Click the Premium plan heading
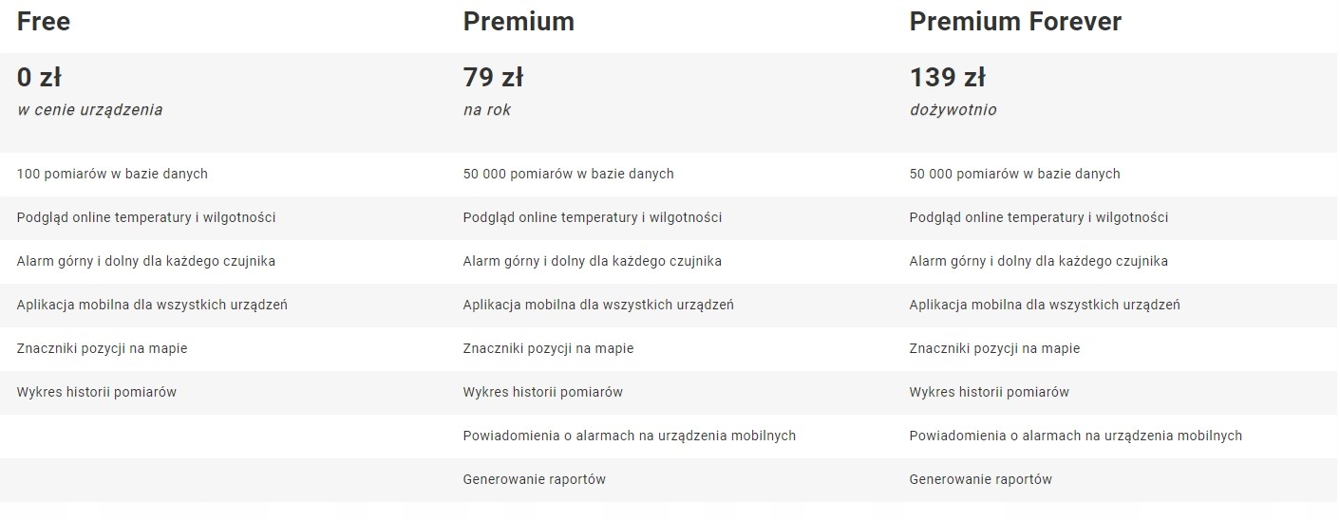Screen dimensions: 1340x520 click(519, 22)
